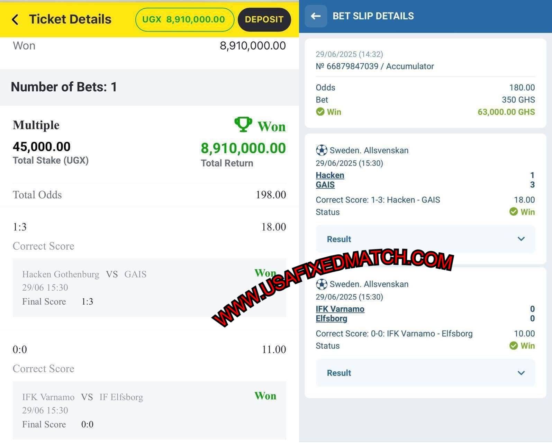Open the Hacken team link
The width and height of the screenshot is (552, 443).
pos(330,175)
